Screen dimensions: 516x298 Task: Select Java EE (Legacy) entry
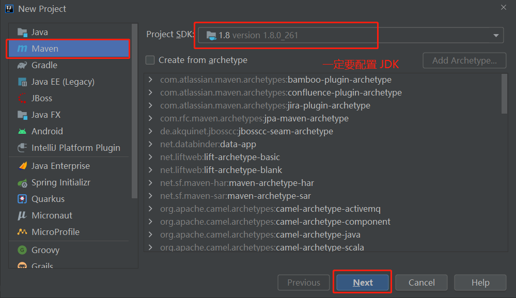[x=69, y=82]
